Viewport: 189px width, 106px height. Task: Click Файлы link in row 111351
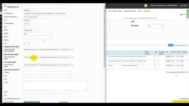coord(179,66)
